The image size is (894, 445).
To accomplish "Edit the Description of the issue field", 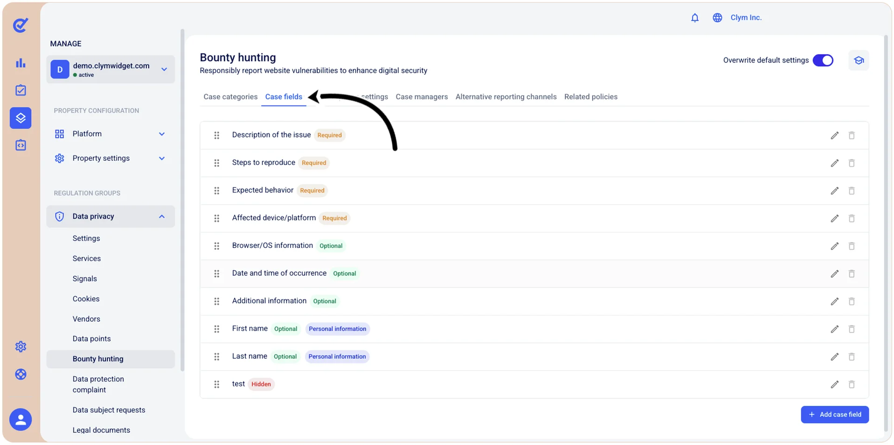I will (834, 136).
